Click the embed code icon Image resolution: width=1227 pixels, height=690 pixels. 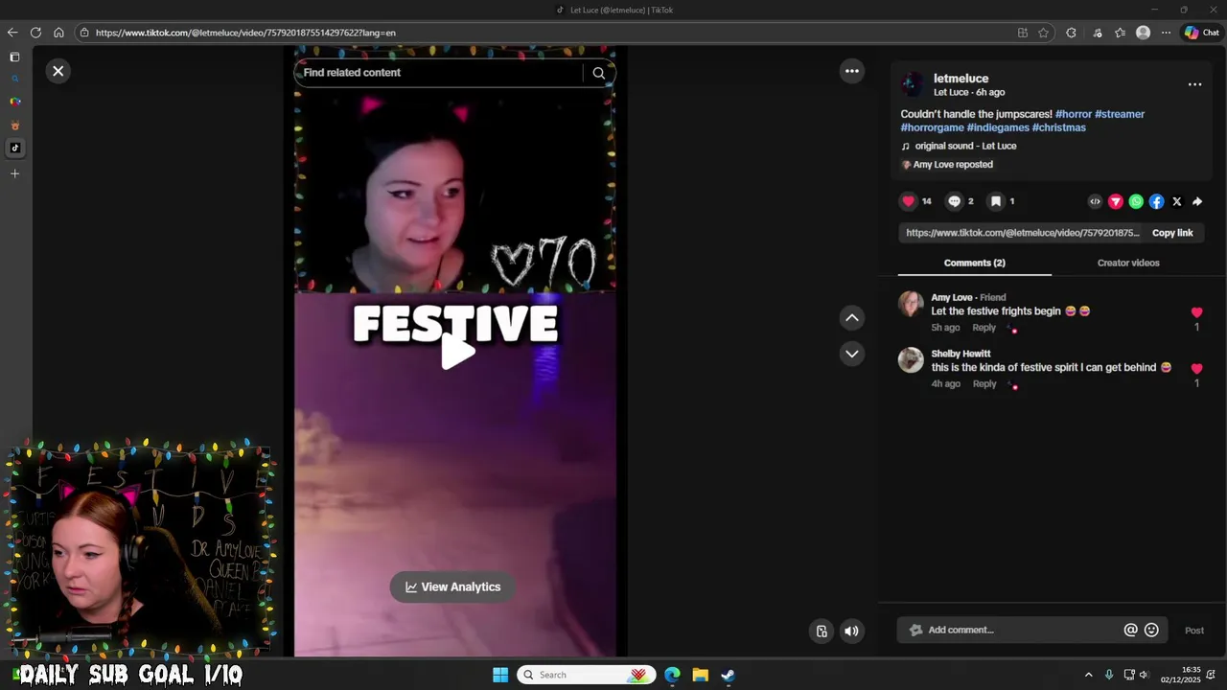(1095, 201)
